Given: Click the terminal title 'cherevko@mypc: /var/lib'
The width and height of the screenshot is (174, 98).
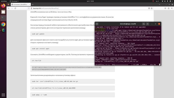Looking at the screenshot, I should (x=128, y=24).
